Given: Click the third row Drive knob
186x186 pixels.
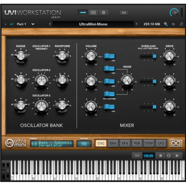Looking at the screenshot, I should (169, 107).
